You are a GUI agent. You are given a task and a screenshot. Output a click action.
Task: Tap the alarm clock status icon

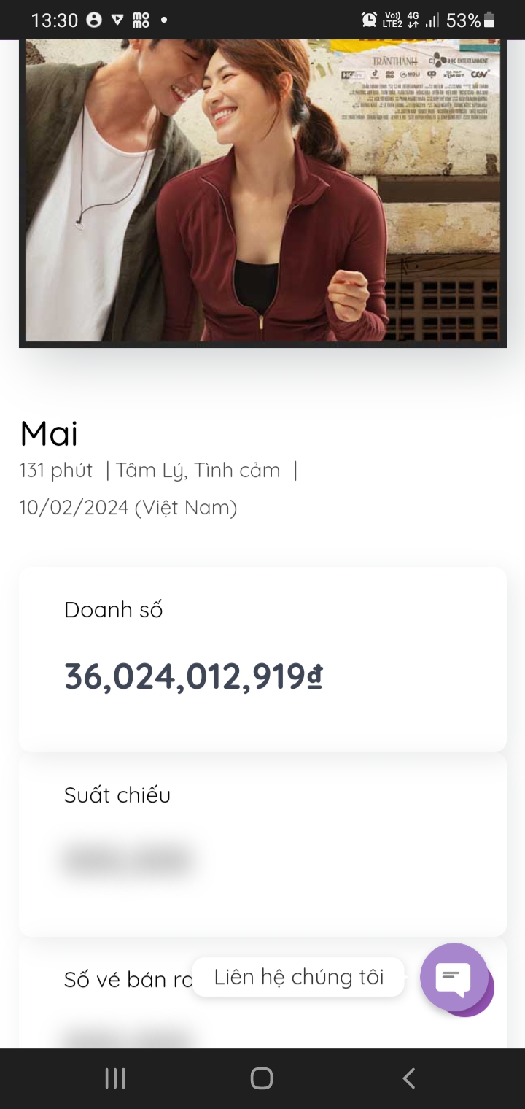pos(370,20)
